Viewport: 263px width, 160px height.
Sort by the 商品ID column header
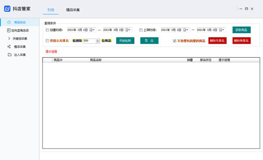pyautogui.click(x=58, y=60)
